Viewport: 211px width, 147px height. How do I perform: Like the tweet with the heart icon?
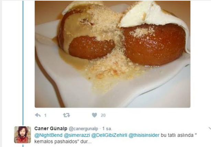(94, 115)
